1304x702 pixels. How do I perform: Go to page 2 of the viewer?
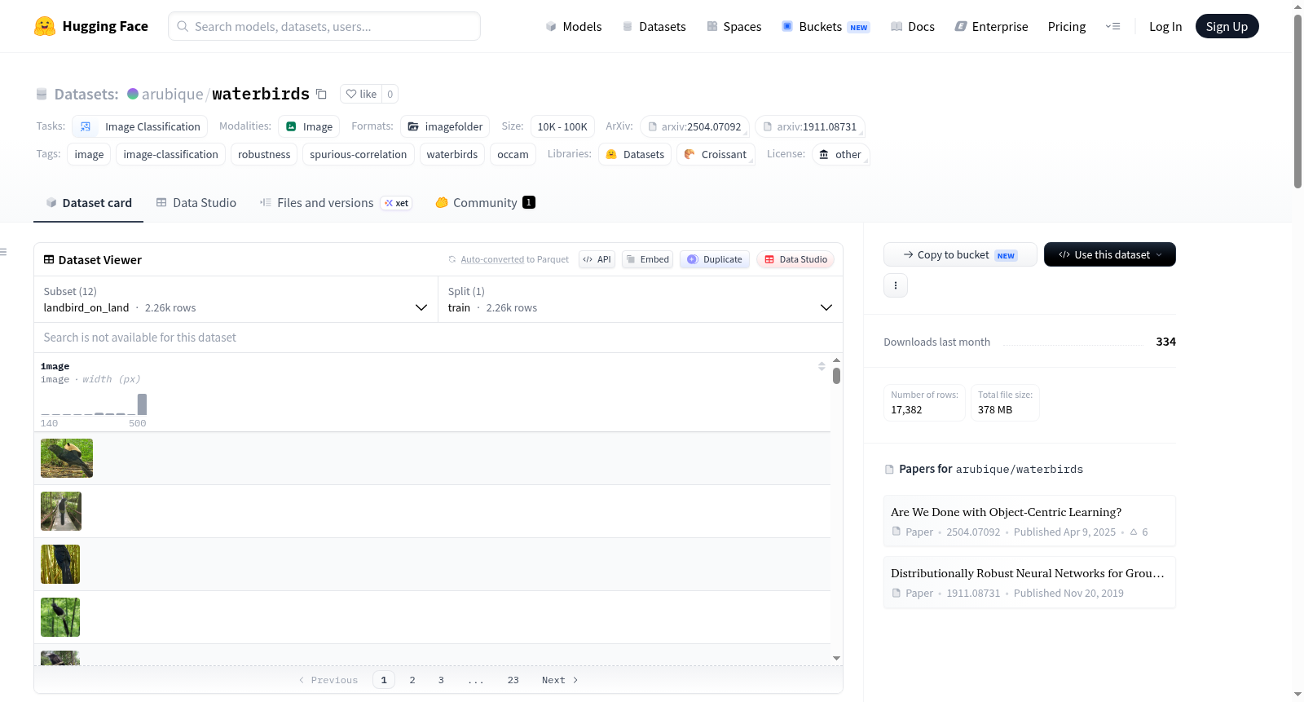click(412, 680)
